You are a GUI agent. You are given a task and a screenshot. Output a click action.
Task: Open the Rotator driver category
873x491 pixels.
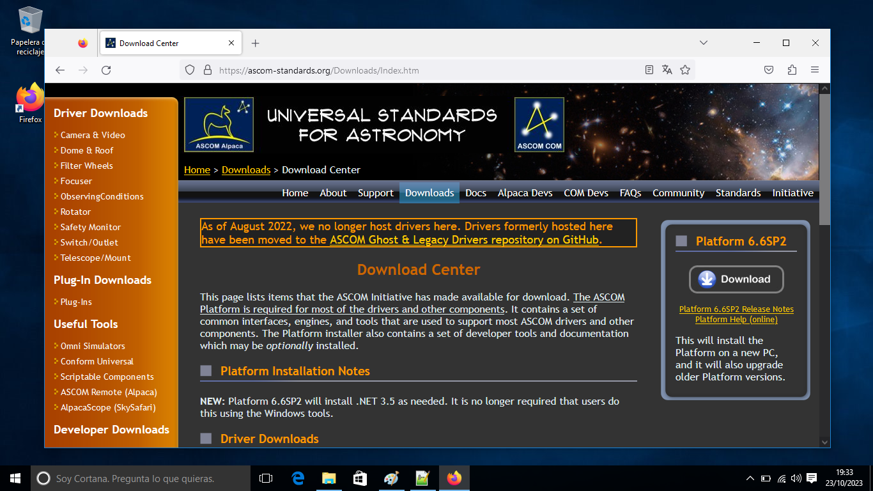[75, 212]
